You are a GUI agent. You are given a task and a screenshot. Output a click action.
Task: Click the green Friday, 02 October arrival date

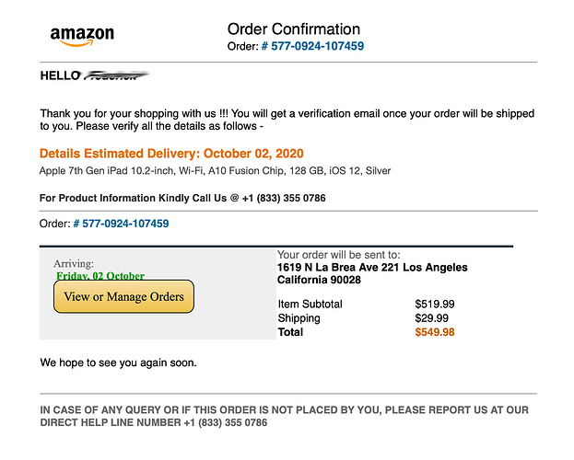pyautogui.click(x=100, y=275)
